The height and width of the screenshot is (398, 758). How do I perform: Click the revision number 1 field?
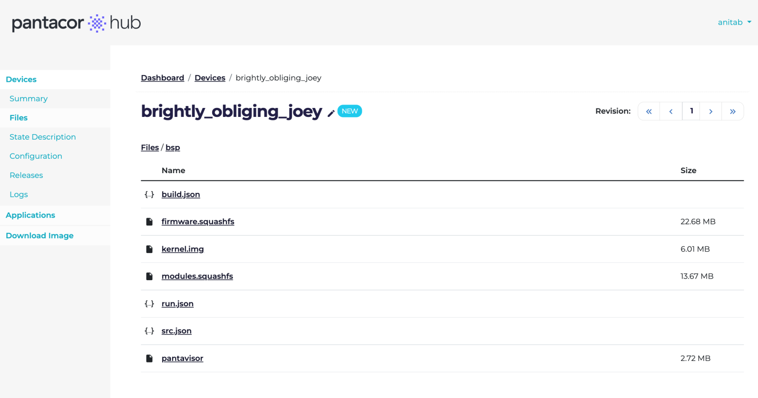tap(691, 111)
